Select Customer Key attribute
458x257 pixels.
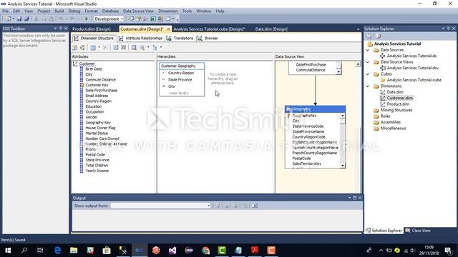click(x=97, y=85)
